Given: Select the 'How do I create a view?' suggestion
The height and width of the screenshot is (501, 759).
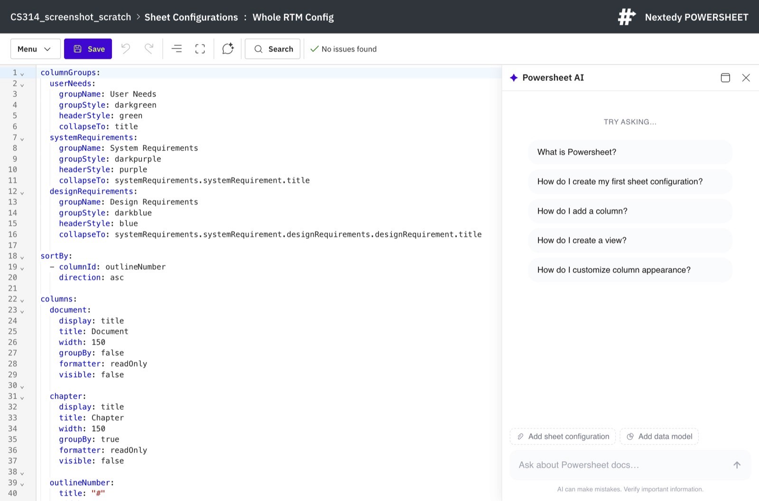Looking at the screenshot, I should [x=630, y=240].
